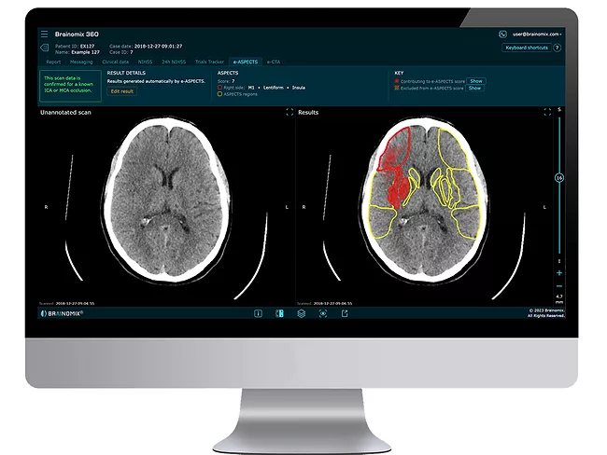This screenshot has height=455, width=607.
Task: Increase slice thickness with plus icon
Action: click(x=559, y=273)
